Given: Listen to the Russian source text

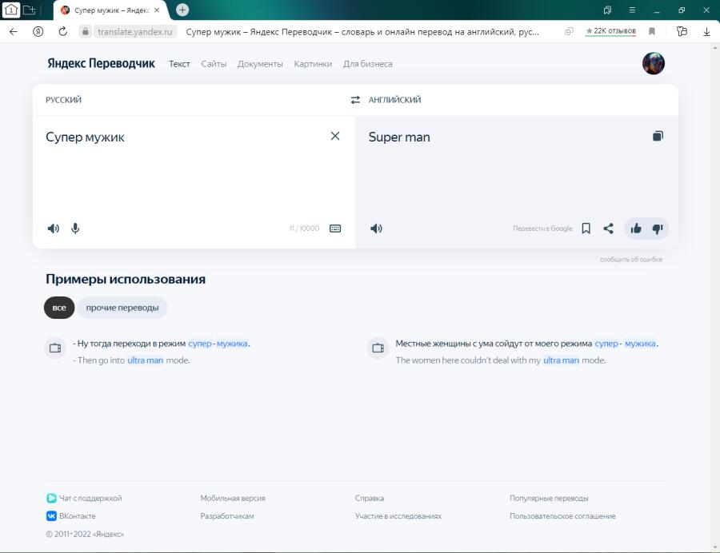Looking at the screenshot, I should point(54,229).
